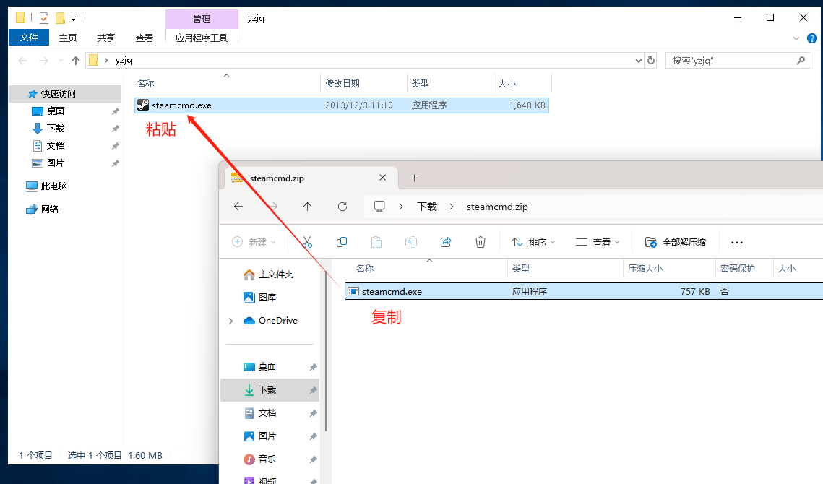
Task: Open 下载 in the zip window sidebar
Action: pyautogui.click(x=267, y=390)
